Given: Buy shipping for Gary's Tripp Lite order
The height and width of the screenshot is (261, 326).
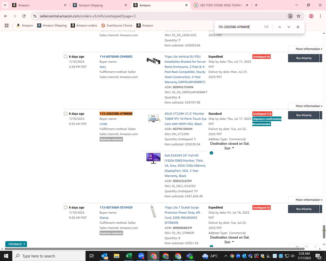Looking at the screenshot, I should click(304, 58).
